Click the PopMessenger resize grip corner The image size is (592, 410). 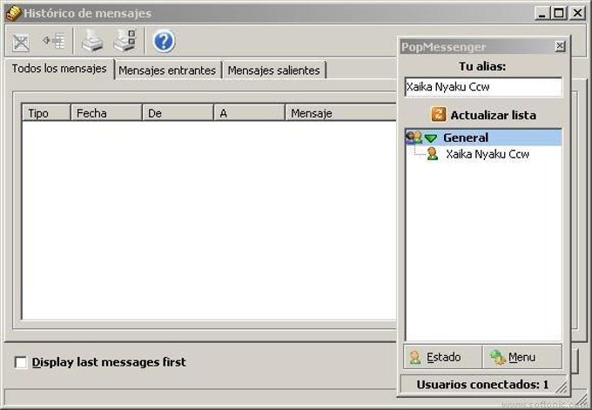tap(562, 387)
